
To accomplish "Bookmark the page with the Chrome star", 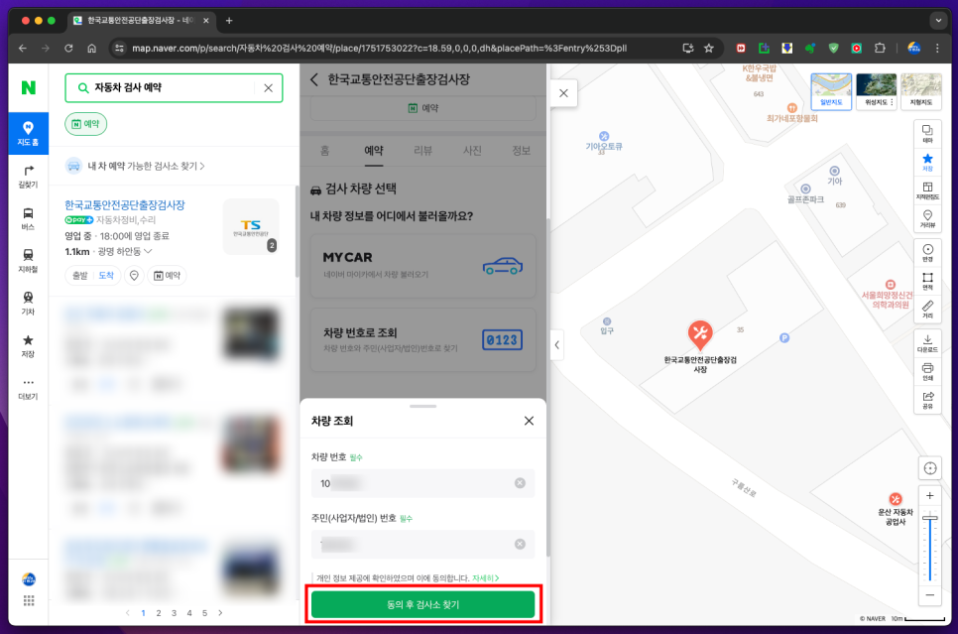I will tap(709, 49).
